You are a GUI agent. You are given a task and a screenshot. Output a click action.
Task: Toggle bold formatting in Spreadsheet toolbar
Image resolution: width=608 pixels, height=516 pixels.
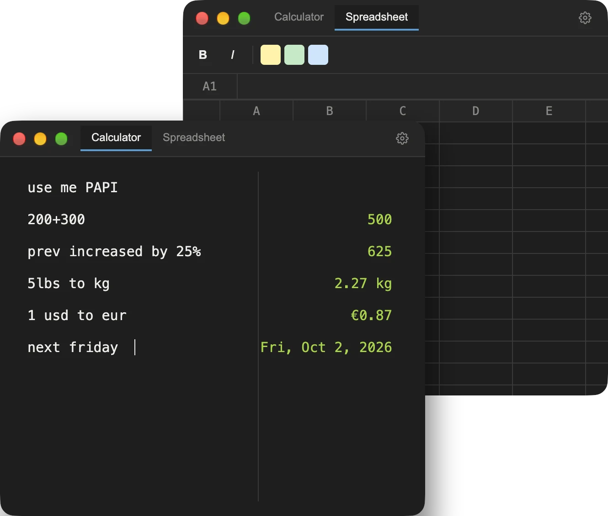(203, 55)
